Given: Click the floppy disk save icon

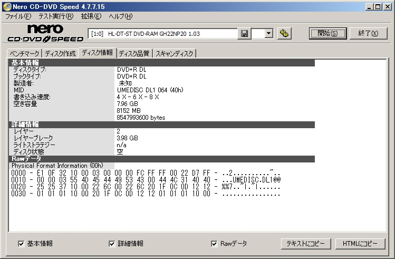Looking at the screenshot, I should tap(244, 34).
